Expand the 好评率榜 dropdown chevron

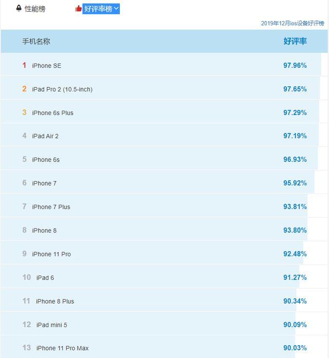[116, 9]
